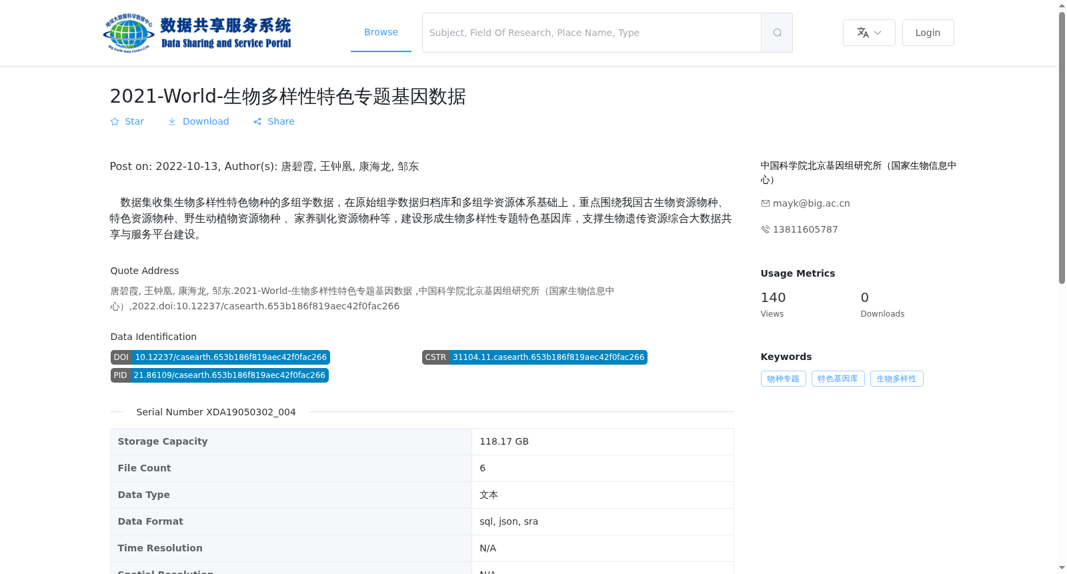Click the Data Format row label
Image resolution: width=1067 pixels, height=574 pixels.
click(150, 521)
